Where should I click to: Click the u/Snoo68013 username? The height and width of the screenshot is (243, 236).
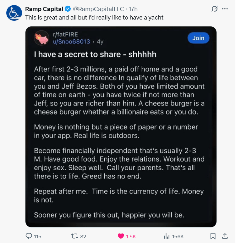(71, 42)
